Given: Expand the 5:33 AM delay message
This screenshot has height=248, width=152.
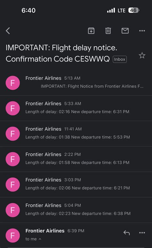Looking at the screenshot, I should (76, 108).
